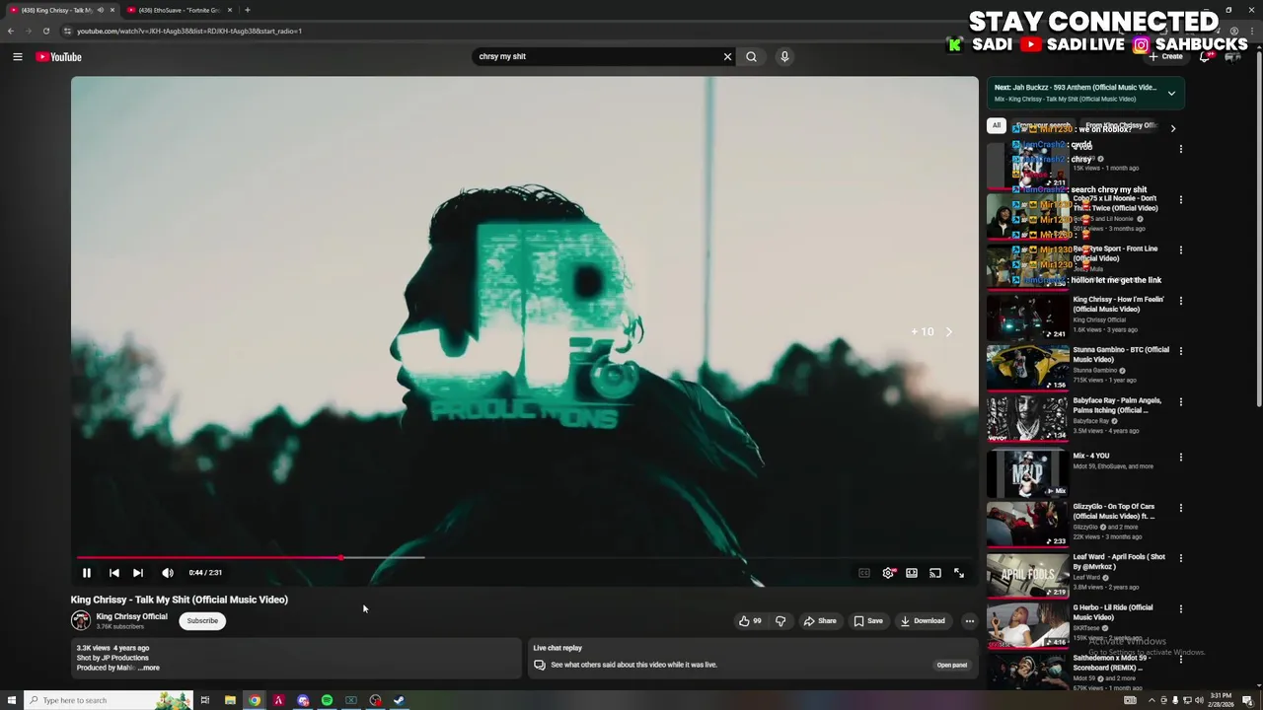Open live chat replay panel
This screenshot has width=1263, height=710.
[952, 665]
